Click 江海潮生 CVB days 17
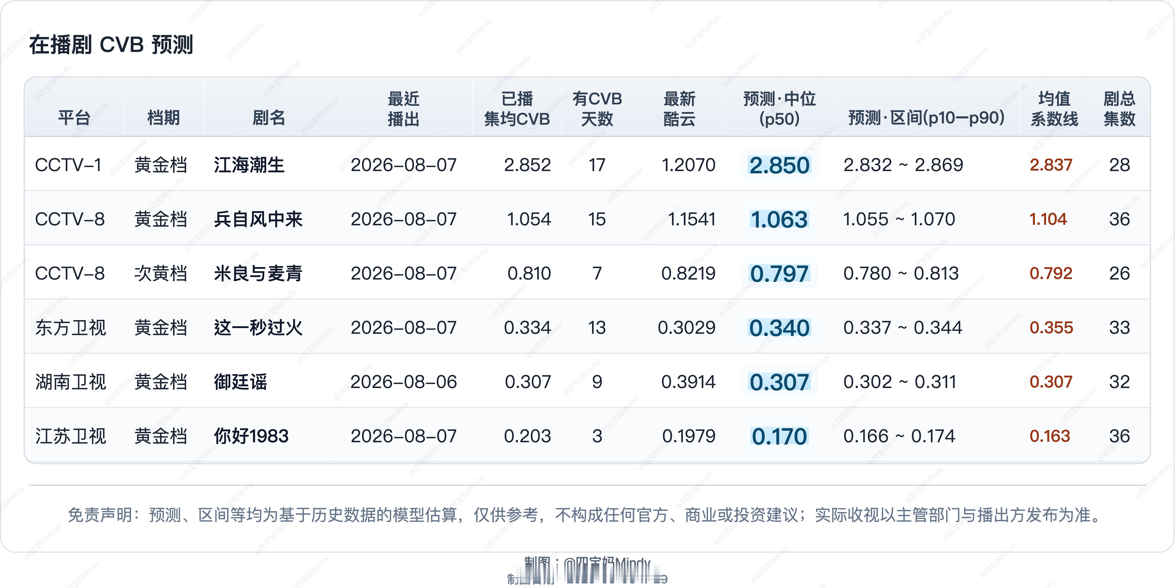The image size is (1175, 588). 597,165
